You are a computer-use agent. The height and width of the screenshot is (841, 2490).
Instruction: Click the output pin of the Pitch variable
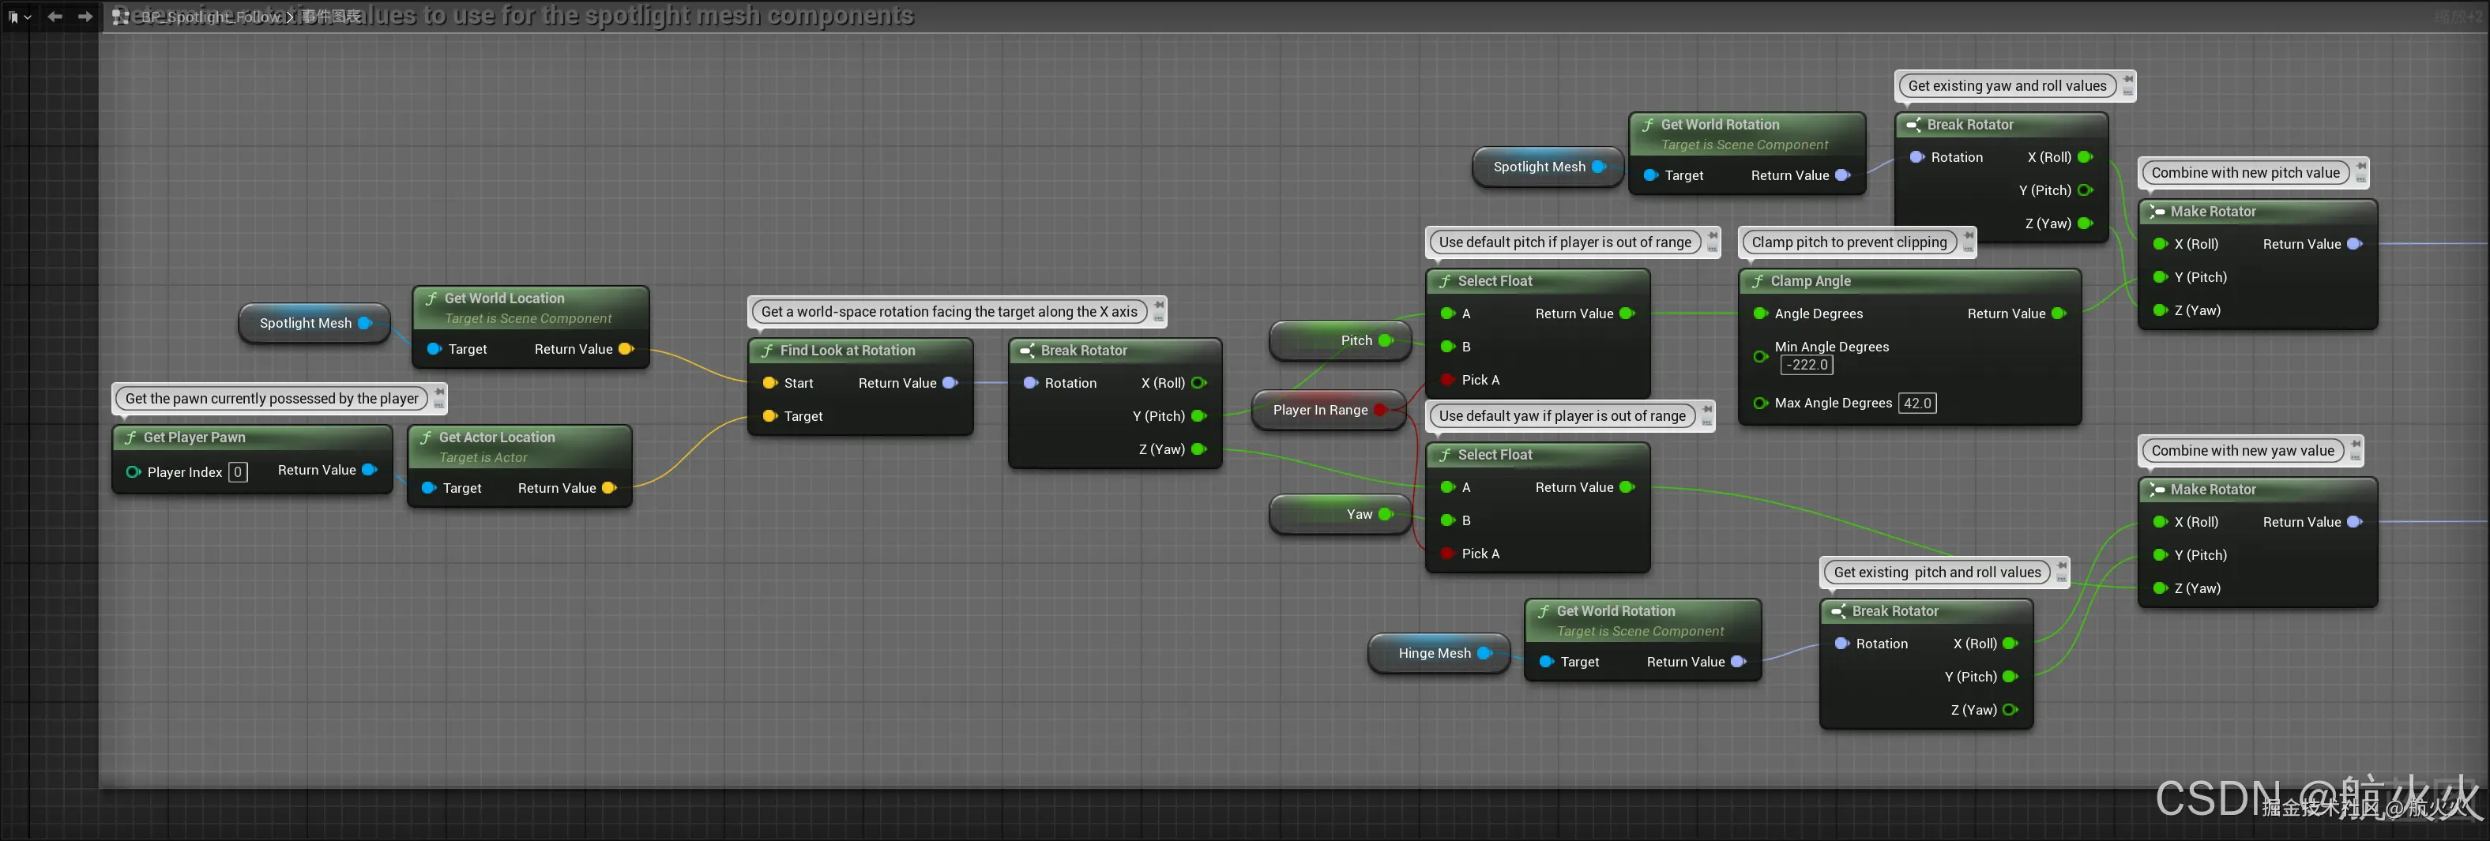1386,341
